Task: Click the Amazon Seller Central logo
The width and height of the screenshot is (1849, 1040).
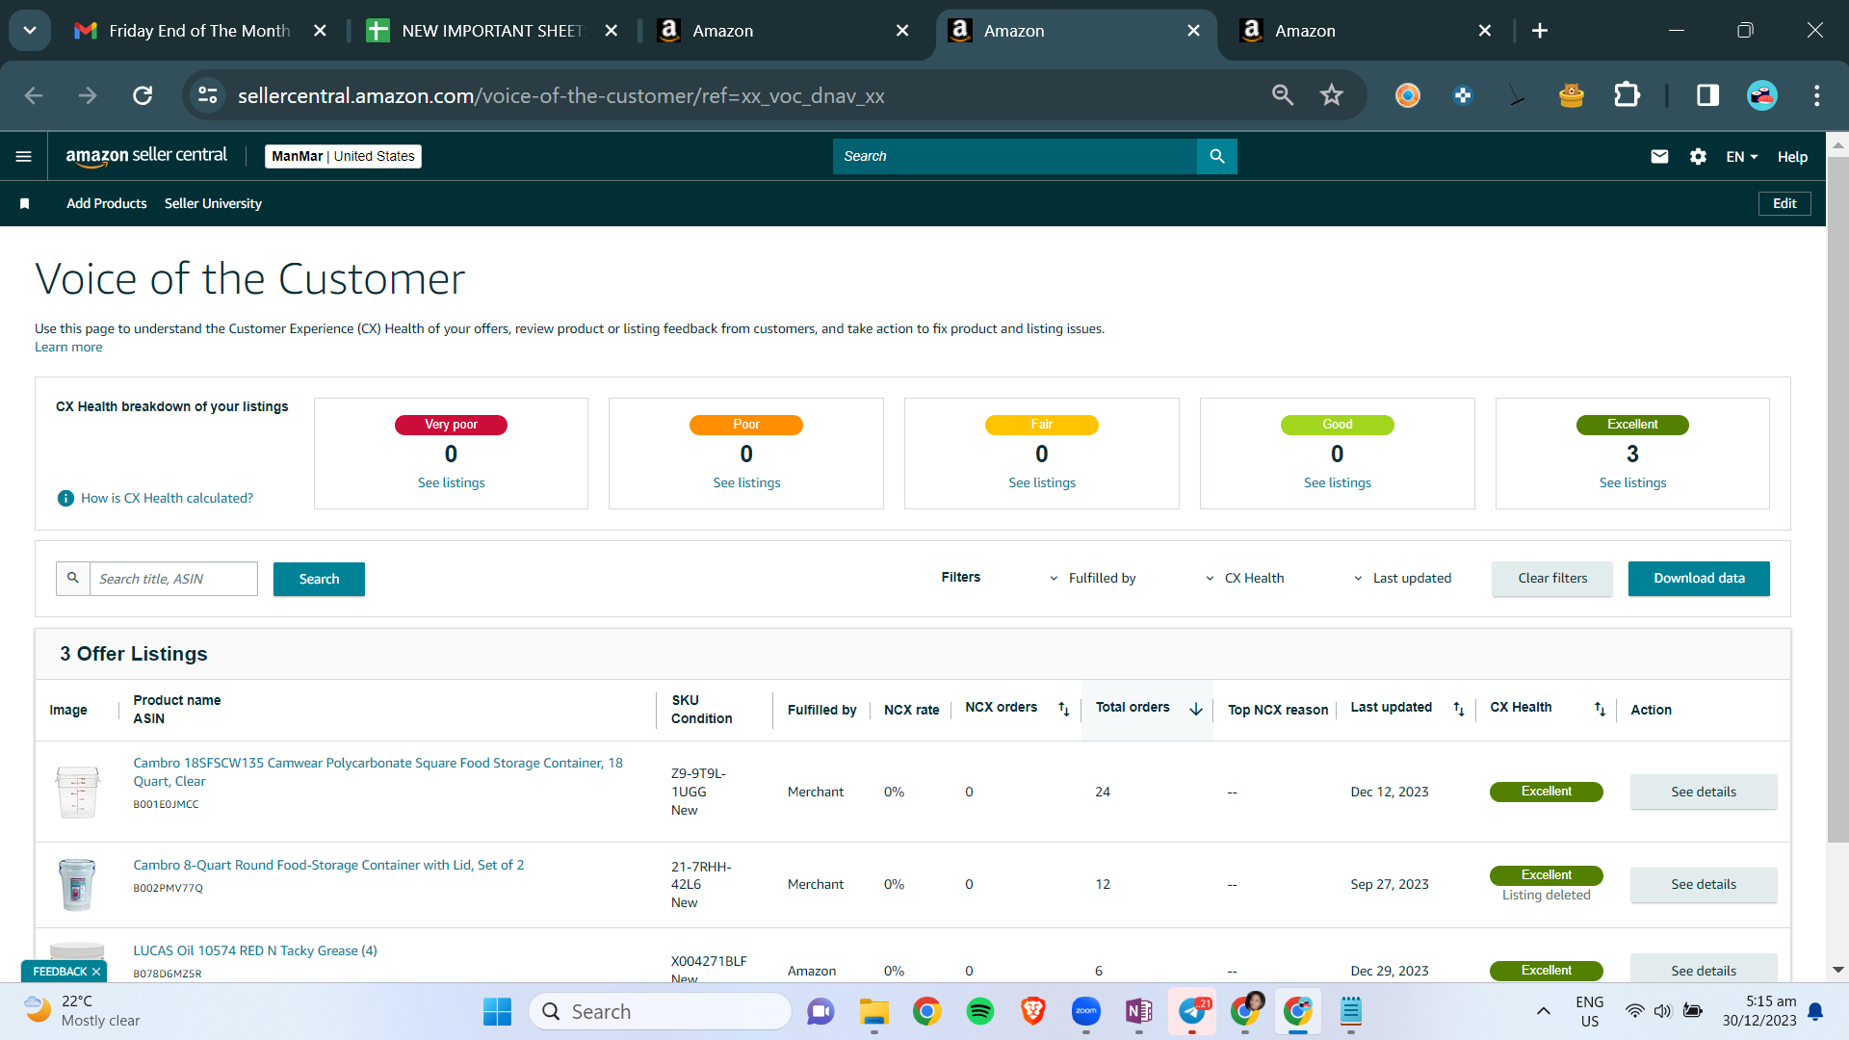Action: point(146,156)
